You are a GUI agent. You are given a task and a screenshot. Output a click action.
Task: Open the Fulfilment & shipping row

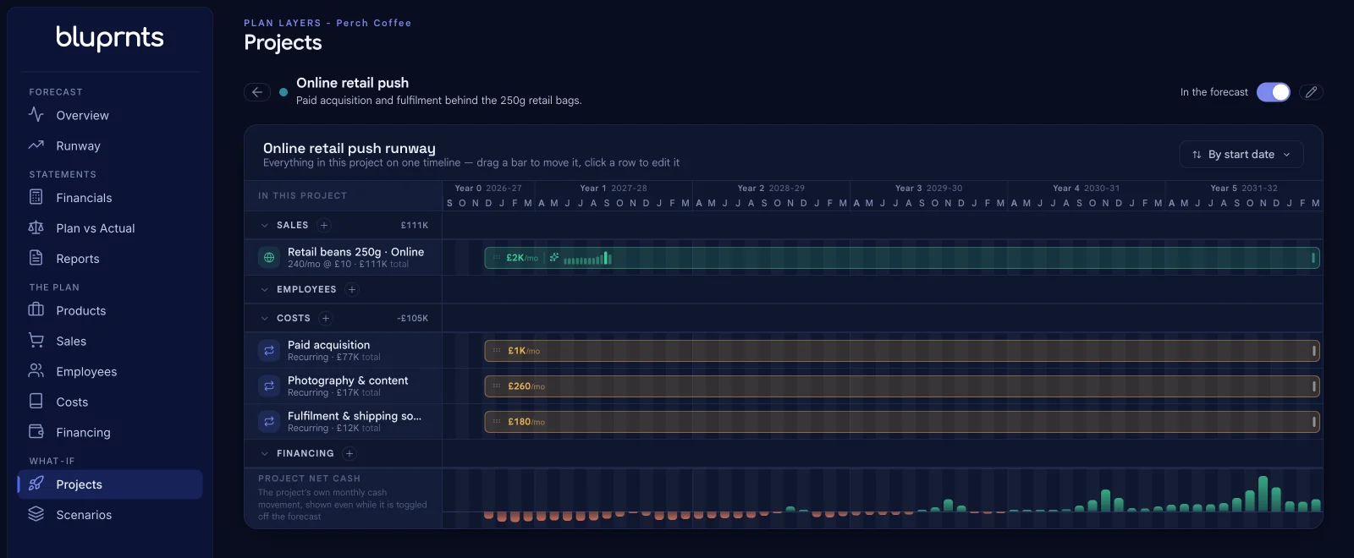click(344, 421)
